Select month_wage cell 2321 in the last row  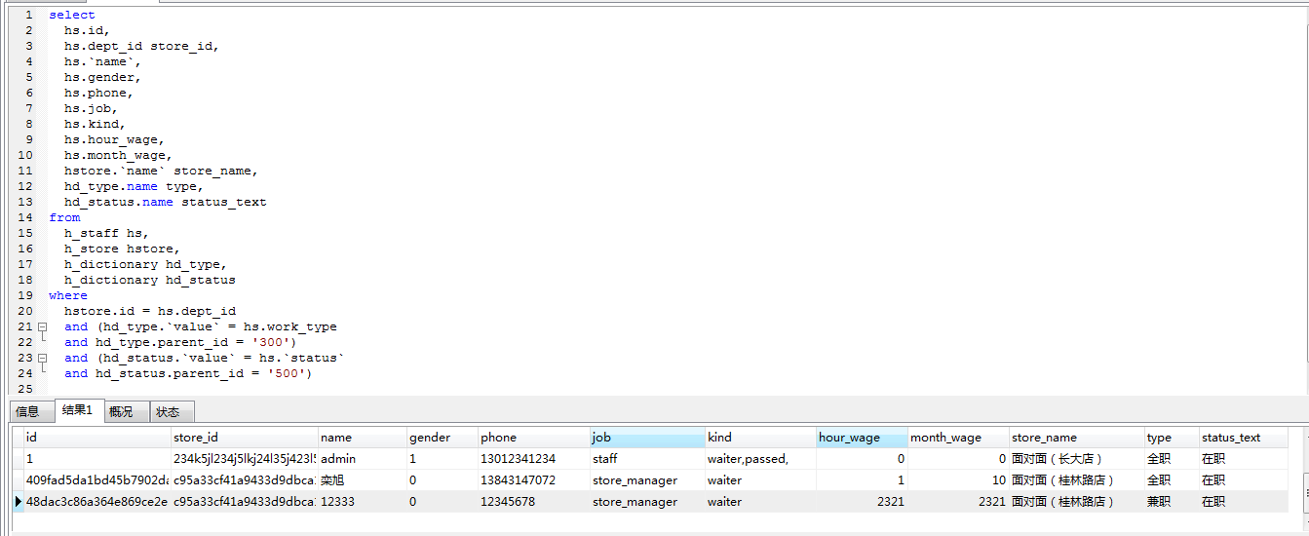point(959,502)
